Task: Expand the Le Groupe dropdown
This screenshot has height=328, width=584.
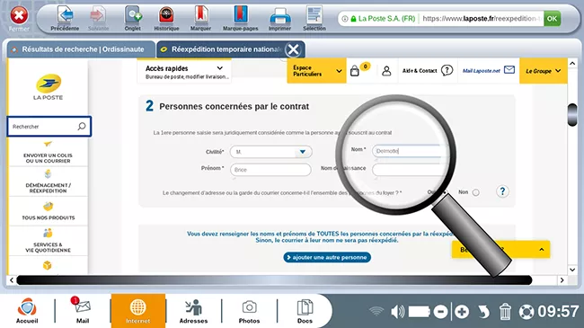Action: click(x=544, y=71)
